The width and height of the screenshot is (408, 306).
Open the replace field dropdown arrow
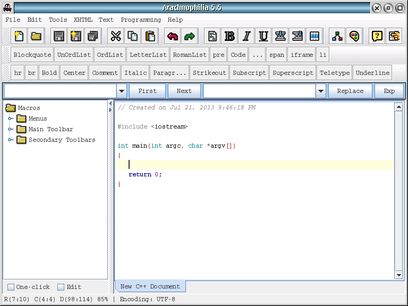click(x=321, y=91)
